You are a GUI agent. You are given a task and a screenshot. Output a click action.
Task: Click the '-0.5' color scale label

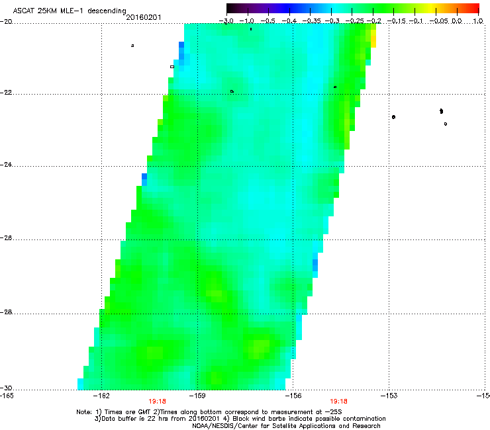coord(268,21)
